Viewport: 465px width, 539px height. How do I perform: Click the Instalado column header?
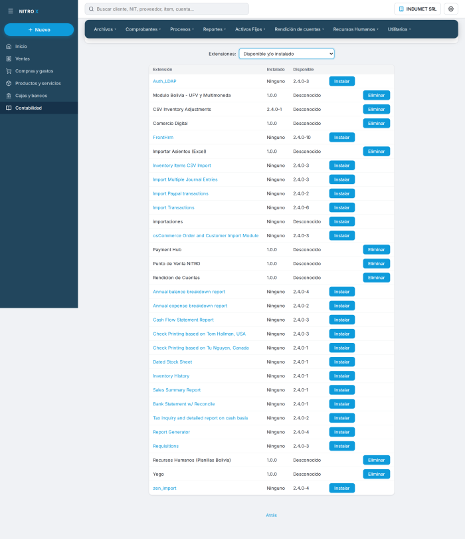276,69
